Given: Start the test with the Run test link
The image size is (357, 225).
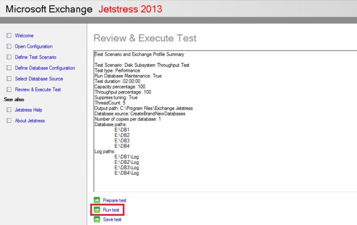Looking at the screenshot, I should 111,210.
